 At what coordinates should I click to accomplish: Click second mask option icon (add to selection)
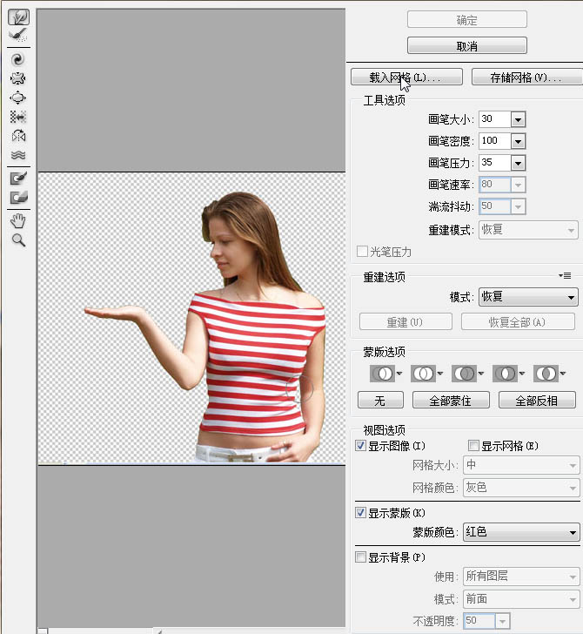point(423,374)
